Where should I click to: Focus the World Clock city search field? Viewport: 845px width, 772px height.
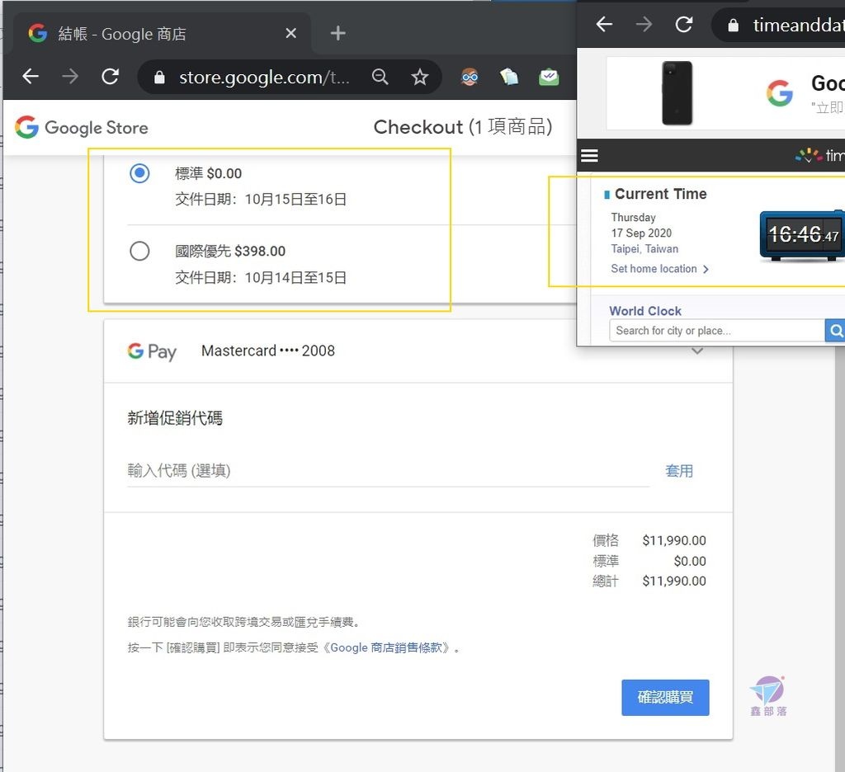(x=717, y=330)
